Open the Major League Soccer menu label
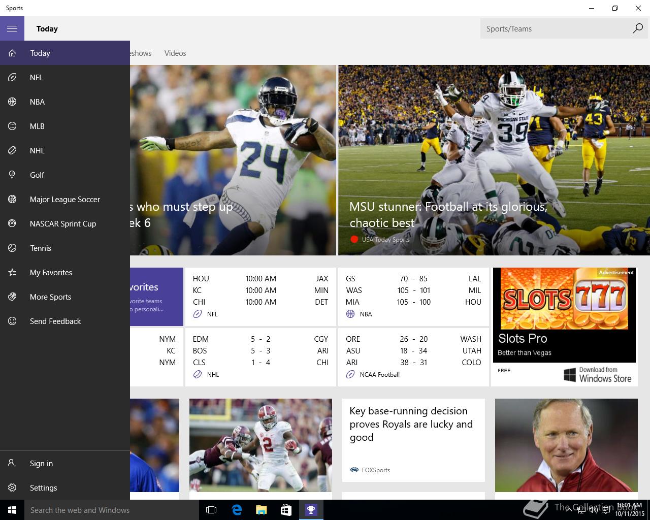The height and width of the screenshot is (520, 650). pos(65,200)
